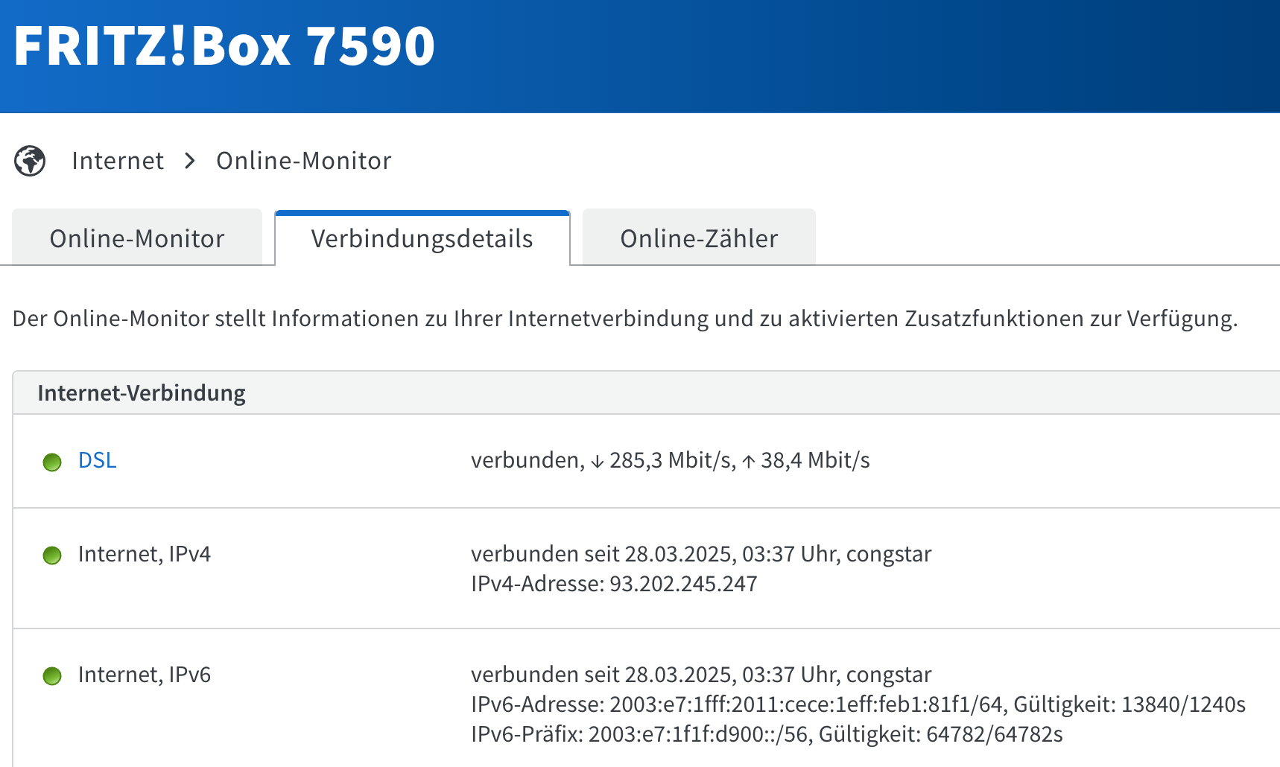Select the Verbindungsdetails tab

422,238
